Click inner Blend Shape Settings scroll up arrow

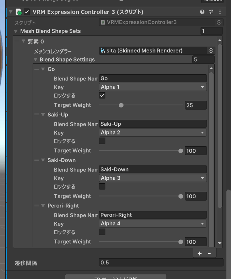[x=211, y=68]
